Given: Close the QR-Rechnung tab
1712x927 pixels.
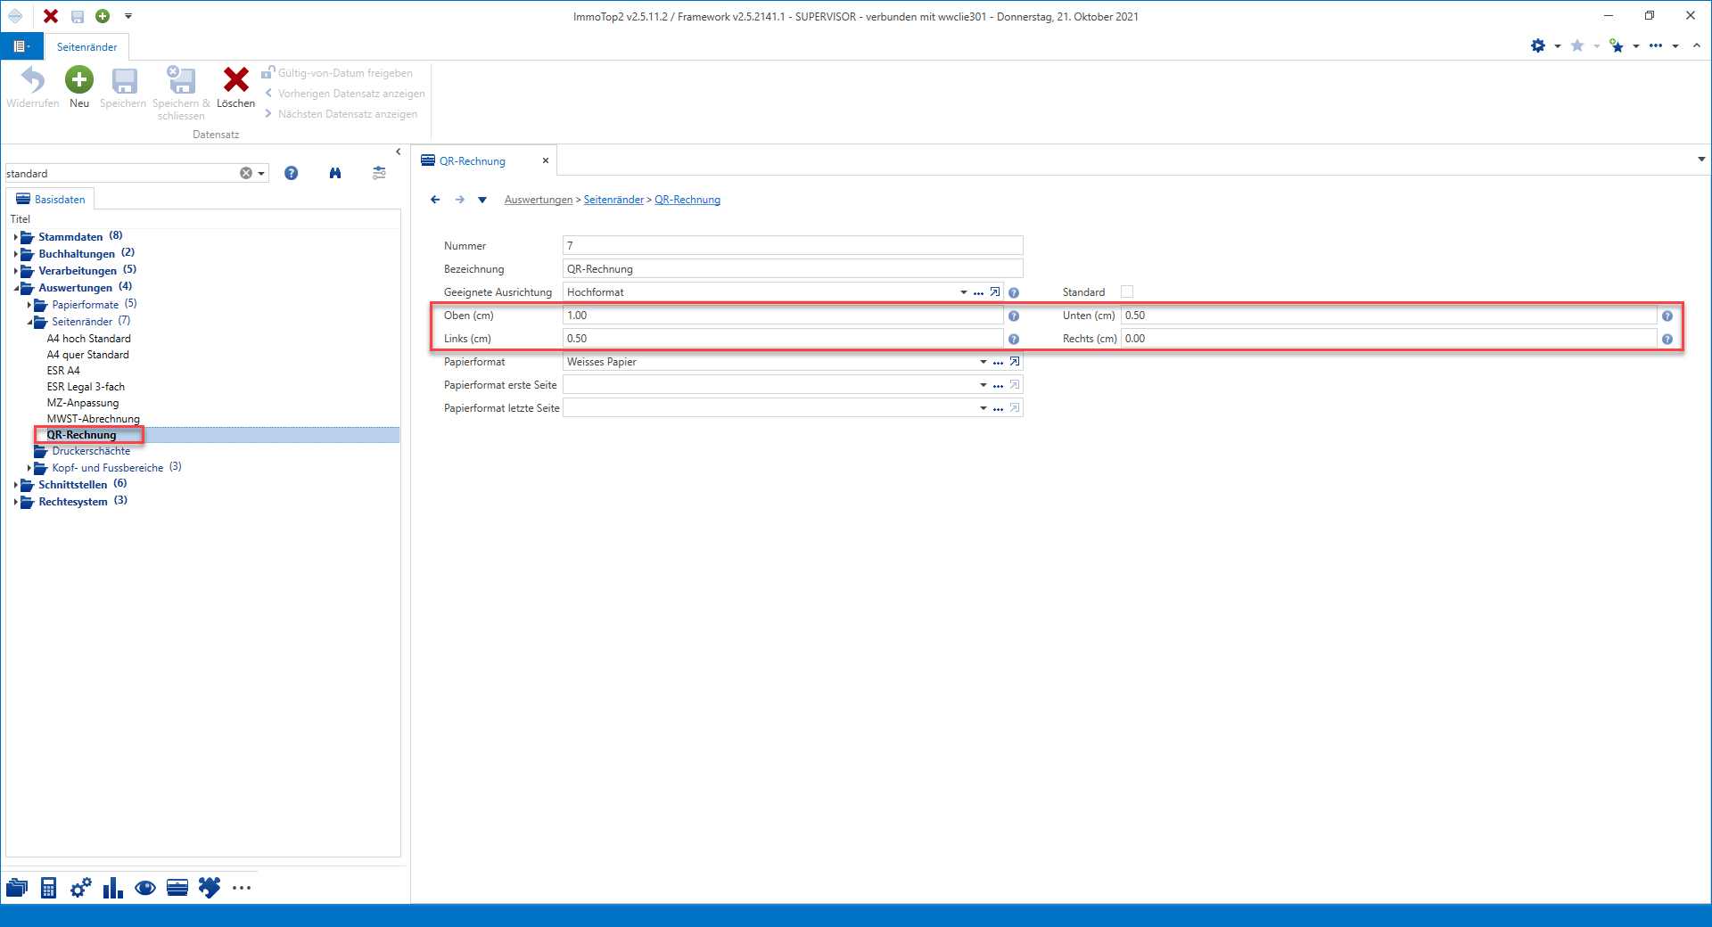Looking at the screenshot, I should click(546, 160).
